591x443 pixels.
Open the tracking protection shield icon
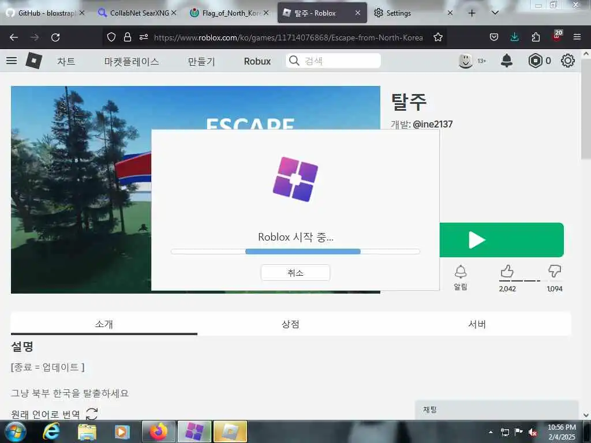click(111, 37)
